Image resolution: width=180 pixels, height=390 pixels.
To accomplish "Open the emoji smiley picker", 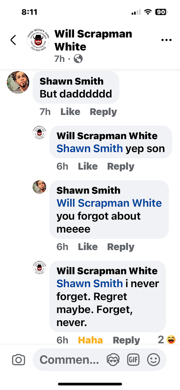I will point(154,360).
